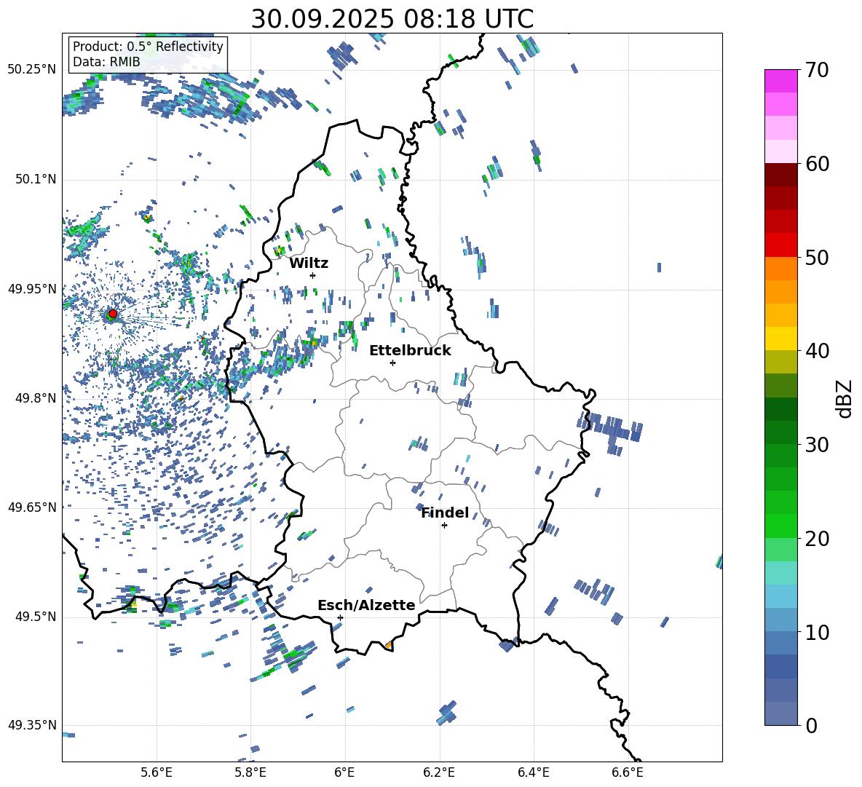The width and height of the screenshot is (862, 787).
Task: Click the 50.1°N latitude label
Action: click(x=36, y=179)
